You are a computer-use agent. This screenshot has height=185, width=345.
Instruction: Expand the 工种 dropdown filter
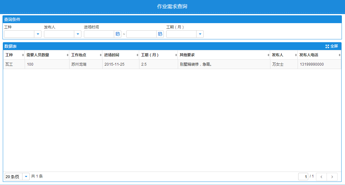coord(38,34)
